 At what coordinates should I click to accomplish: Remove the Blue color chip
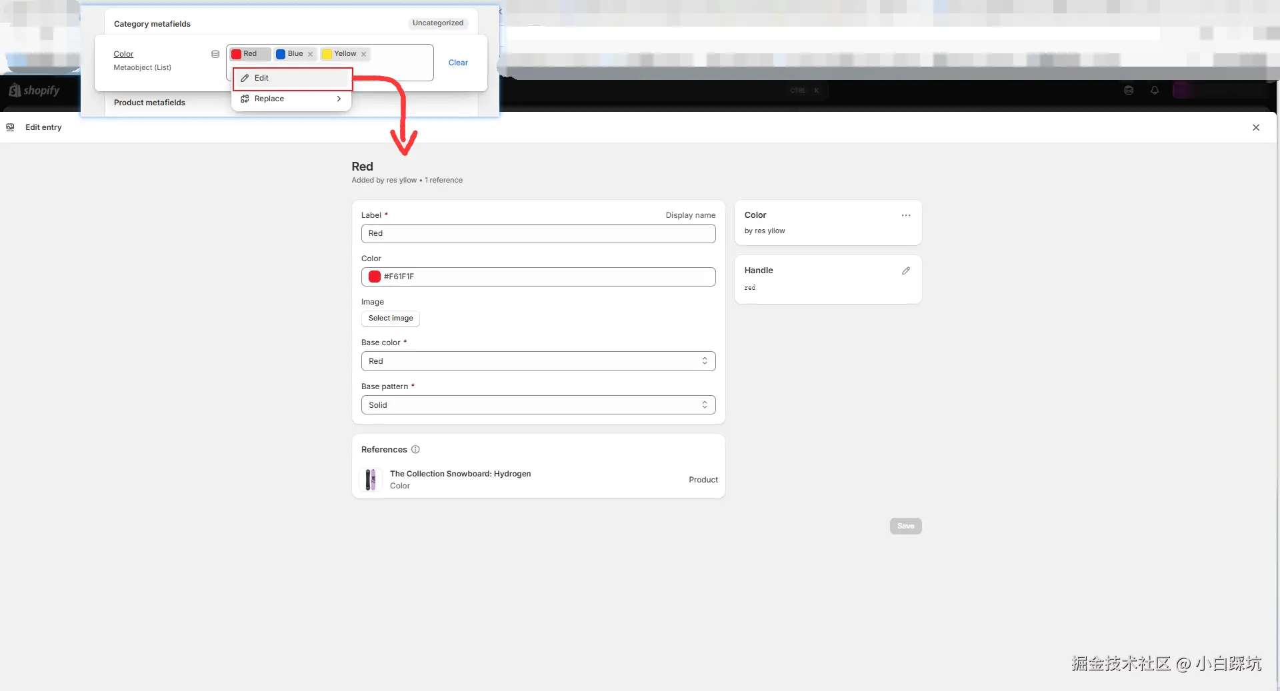pyautogui.click(x=310, y=54)
